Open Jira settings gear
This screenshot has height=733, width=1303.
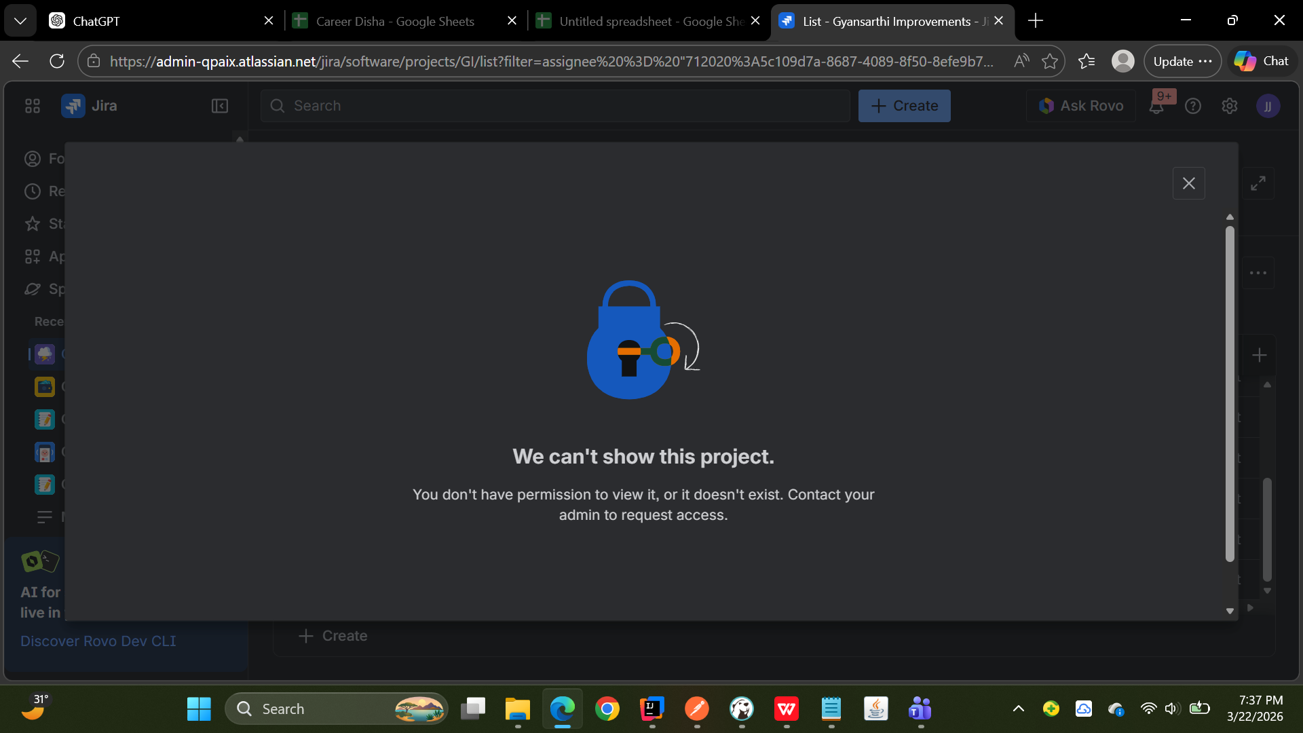click(1230, 106)
